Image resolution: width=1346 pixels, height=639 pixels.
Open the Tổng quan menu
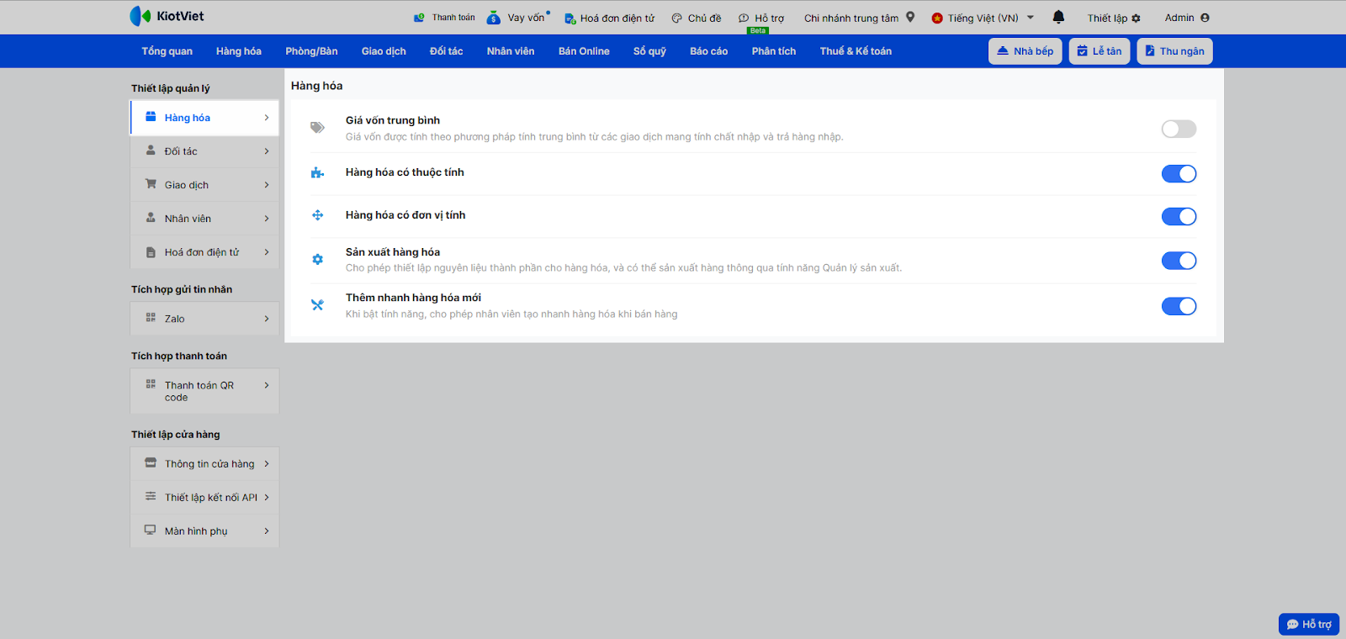pyautogui.click(x=167, y=51)
